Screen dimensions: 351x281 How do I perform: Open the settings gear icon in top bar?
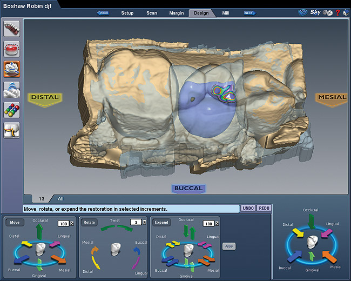pyautogui.click(x=328, y=12)
